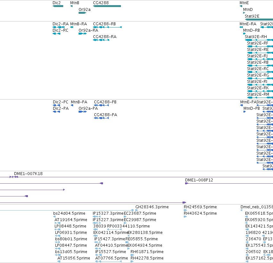
Task: Open the DME1-007K18 BAC label
Action: pos(28,174)
